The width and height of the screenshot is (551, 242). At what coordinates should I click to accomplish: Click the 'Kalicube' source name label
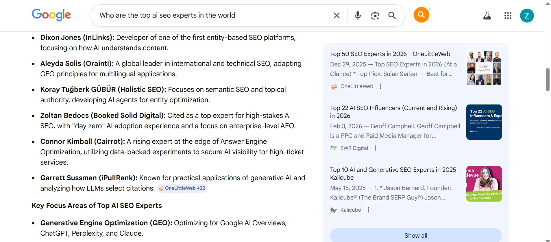coord(351,210)
